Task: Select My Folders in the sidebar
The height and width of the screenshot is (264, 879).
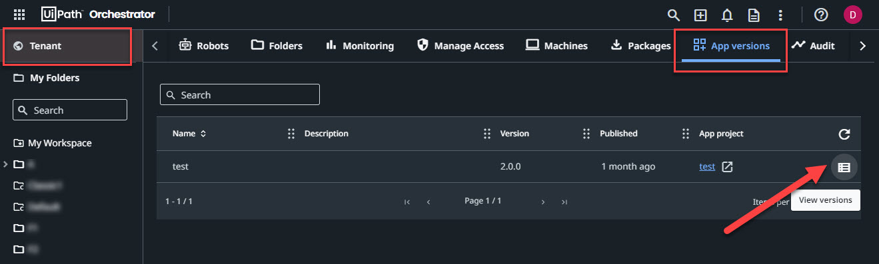Action: coord(71,78)
